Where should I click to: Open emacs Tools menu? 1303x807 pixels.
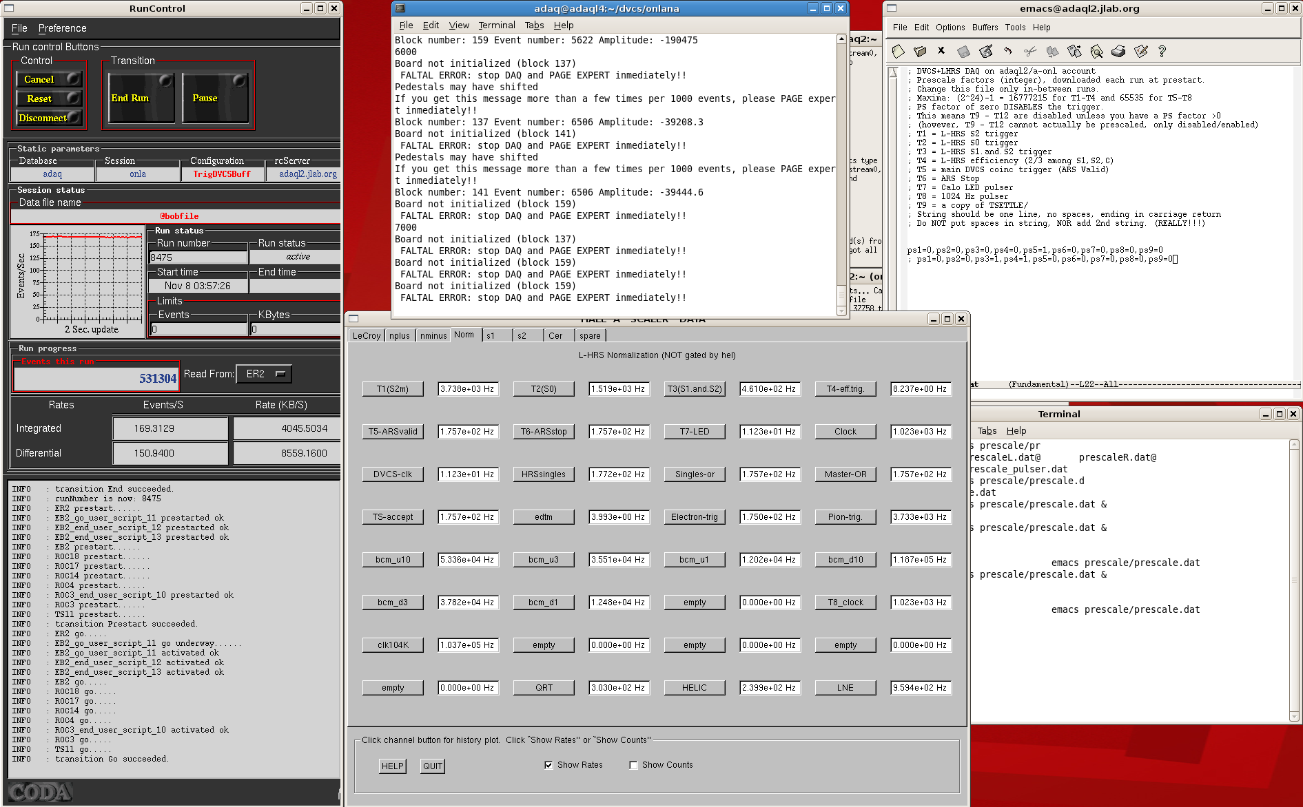point(1015,28)
